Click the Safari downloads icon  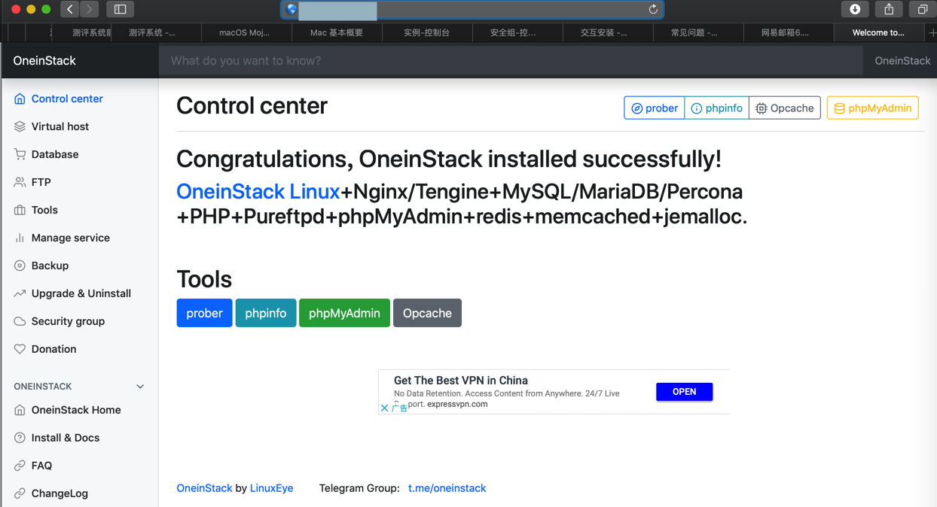(x=855, y=9)
